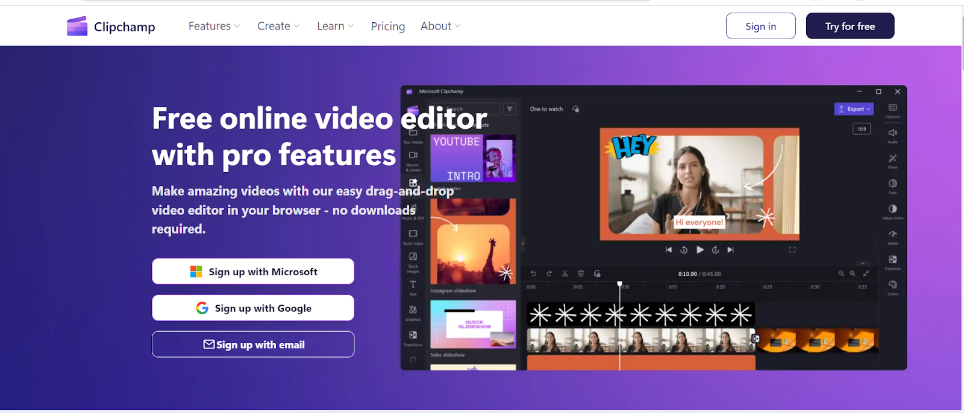Open the Stock images icon in the sidebar
The width and height of the screenshot is (964, 413).
pyautogui.click(x=413, y=256)
